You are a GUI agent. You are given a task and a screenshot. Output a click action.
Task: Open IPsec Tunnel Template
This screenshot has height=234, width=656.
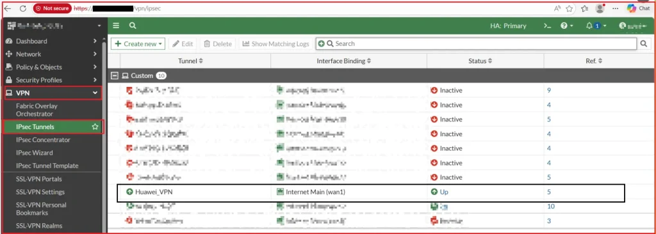pyautogui.click(x=47, y=166)
